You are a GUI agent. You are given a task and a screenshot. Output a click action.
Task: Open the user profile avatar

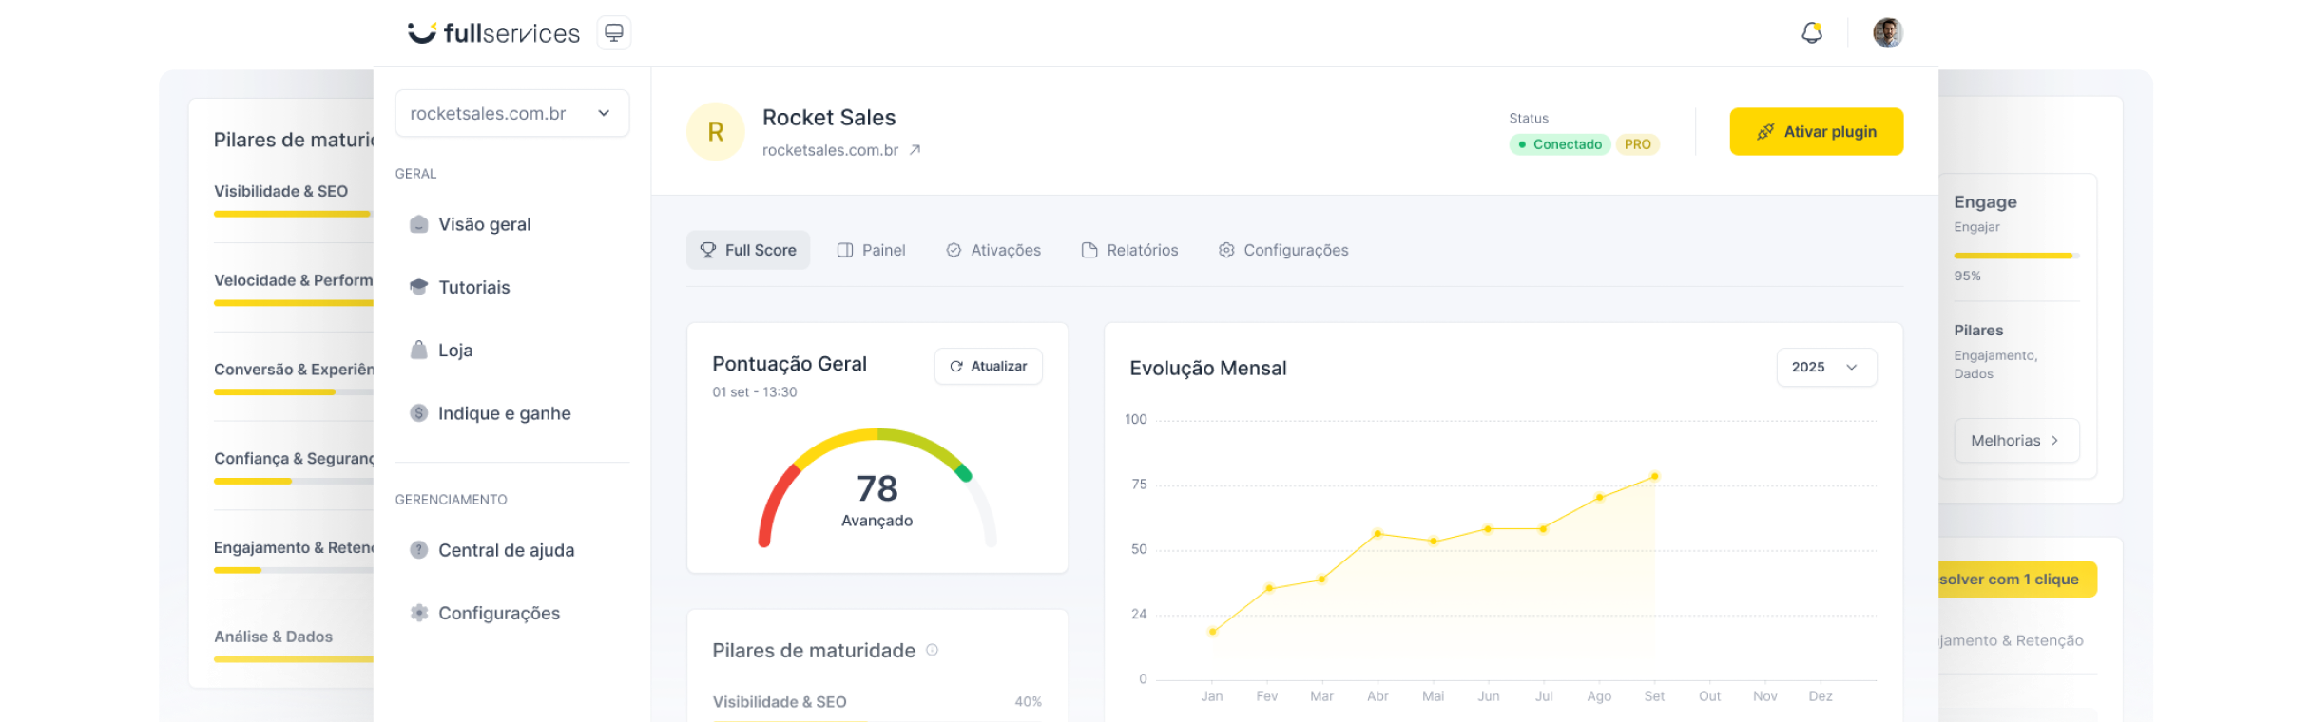[x=1887, y=33]
